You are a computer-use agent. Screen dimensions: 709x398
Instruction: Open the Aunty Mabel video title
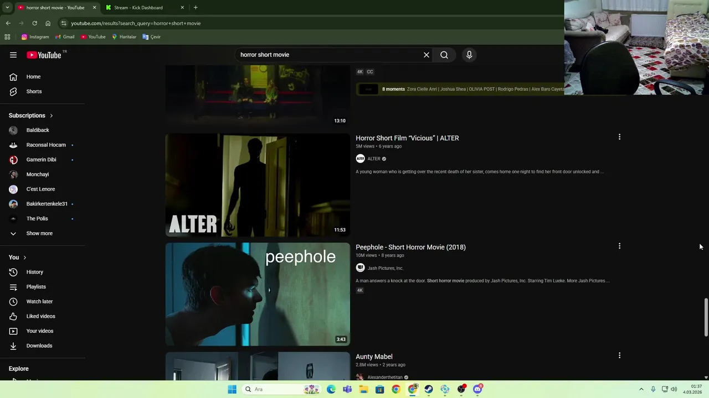point(374,357)
